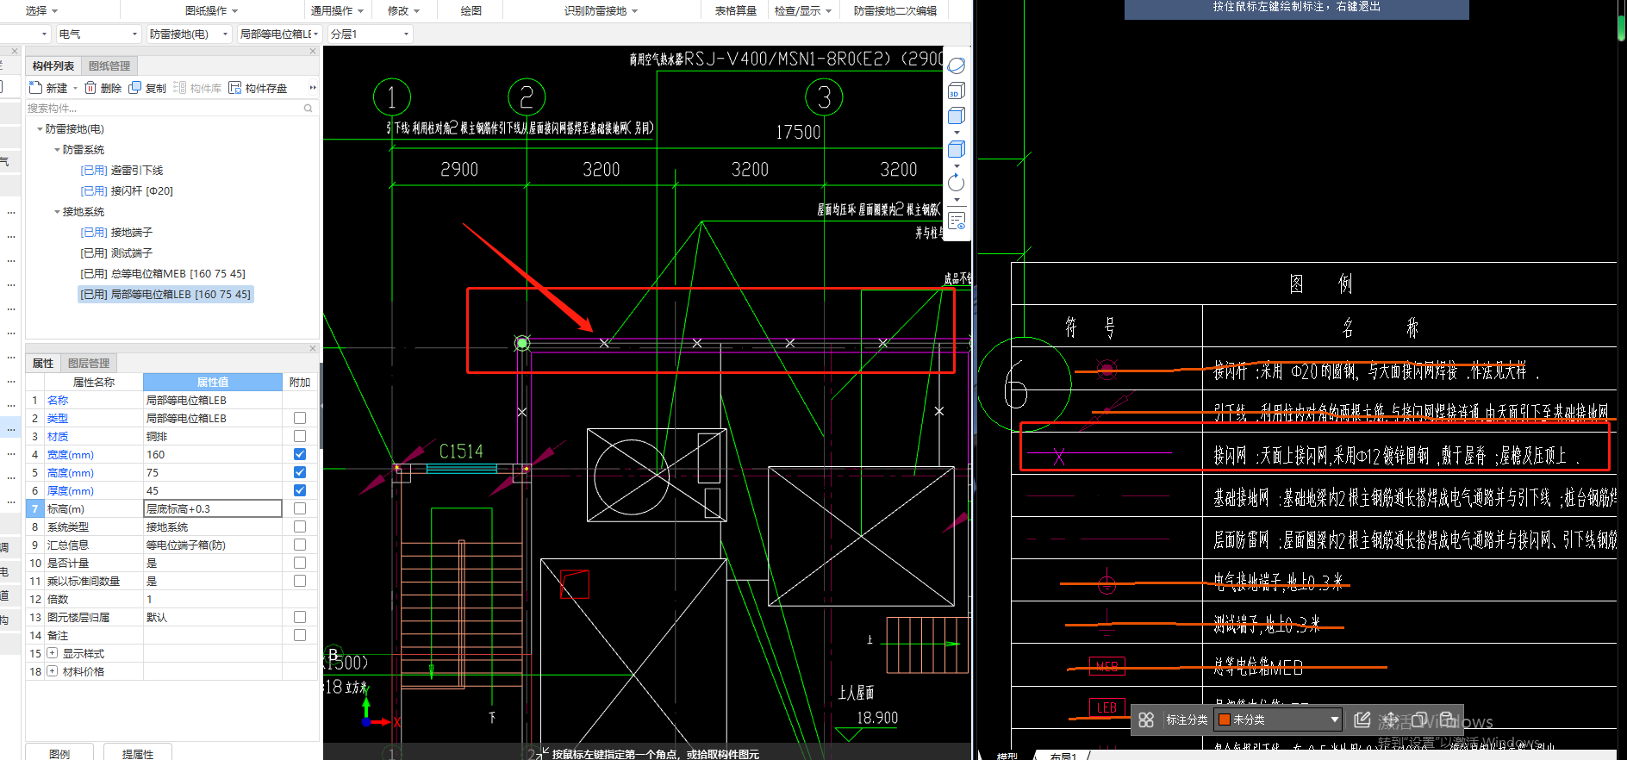Click the paste annotation icon in floating bar
The image size is (1627, 760).
(1448, 720)
